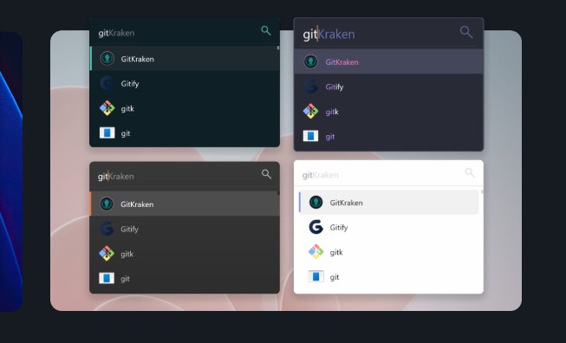The image size is (566, 343).
Task: Open the git result text in the gray launcher
Action: pyautogui.click(x=126, y=279)
